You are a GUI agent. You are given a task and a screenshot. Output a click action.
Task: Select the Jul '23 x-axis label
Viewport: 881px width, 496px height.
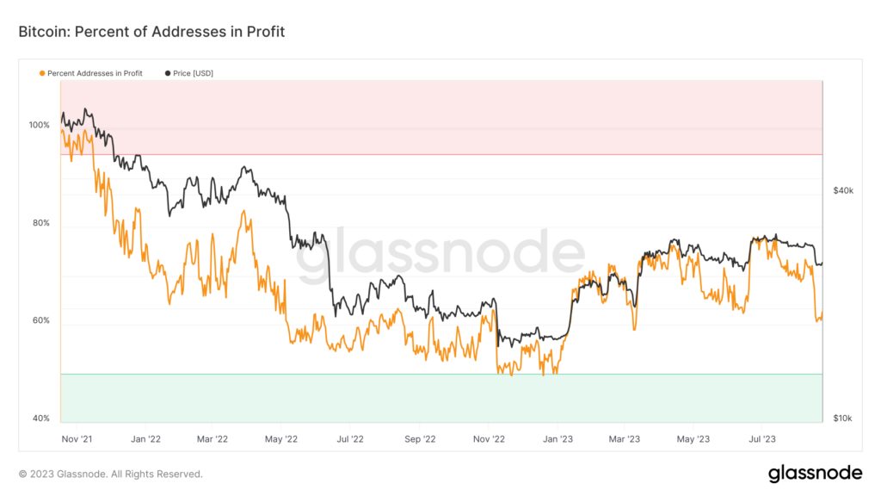click(762, 438)
